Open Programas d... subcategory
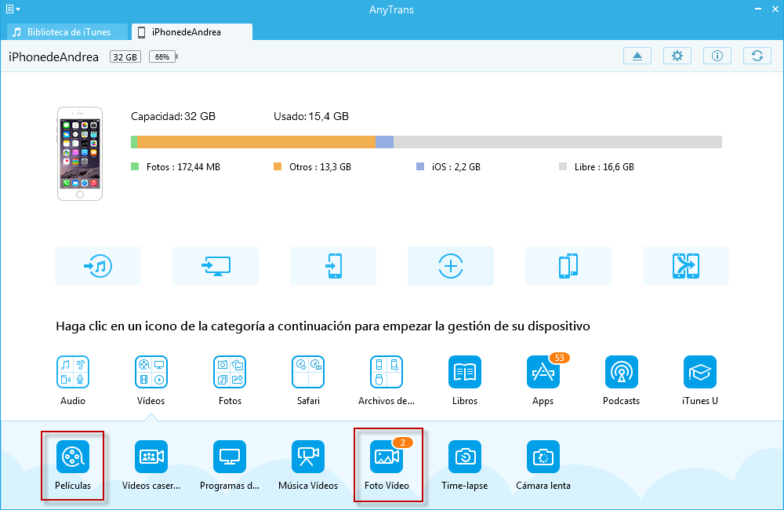This screenshot has height=510, width=784. [230, 465]
